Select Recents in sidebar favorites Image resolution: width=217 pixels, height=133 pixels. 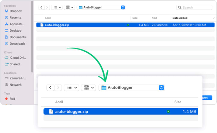[x=13, y=17]
